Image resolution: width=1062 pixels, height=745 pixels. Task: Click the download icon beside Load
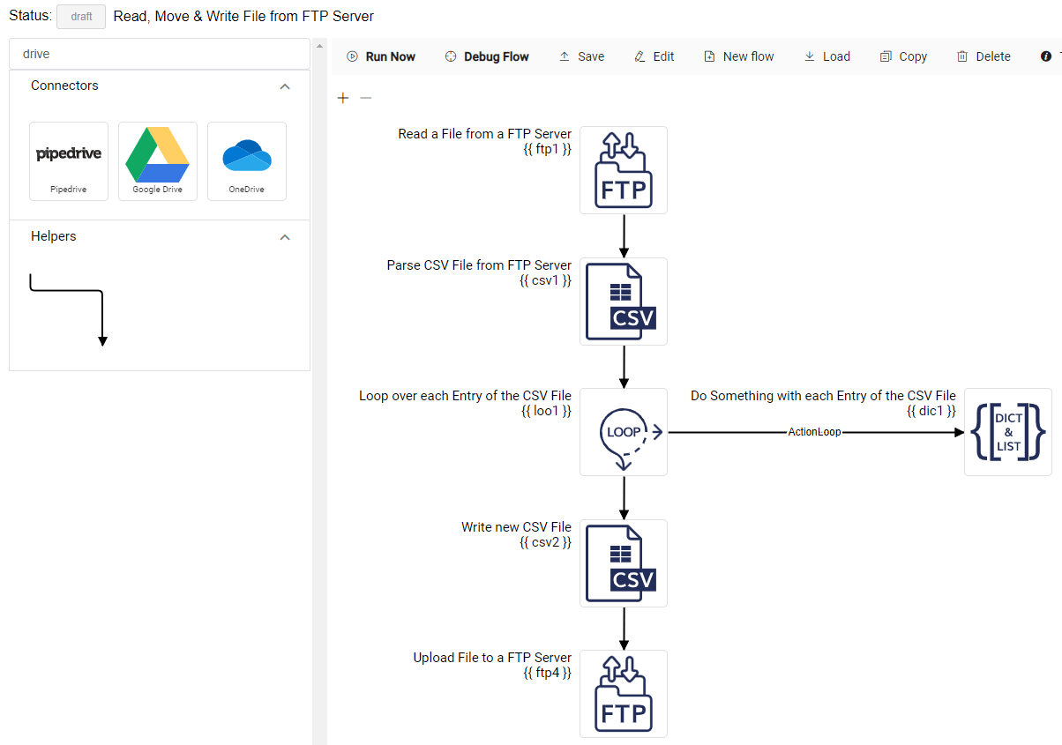pos(809,56)
